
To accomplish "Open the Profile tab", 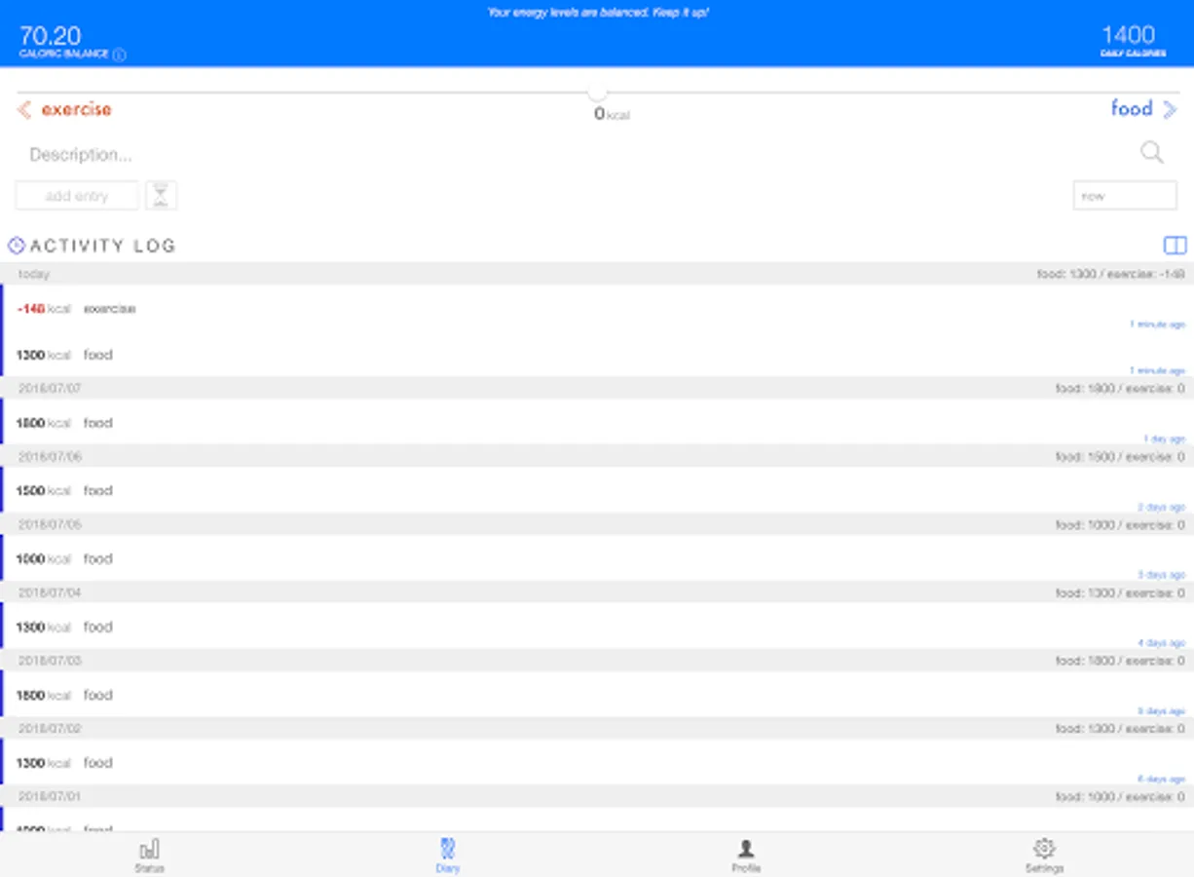I will click(x=746, y=855).
